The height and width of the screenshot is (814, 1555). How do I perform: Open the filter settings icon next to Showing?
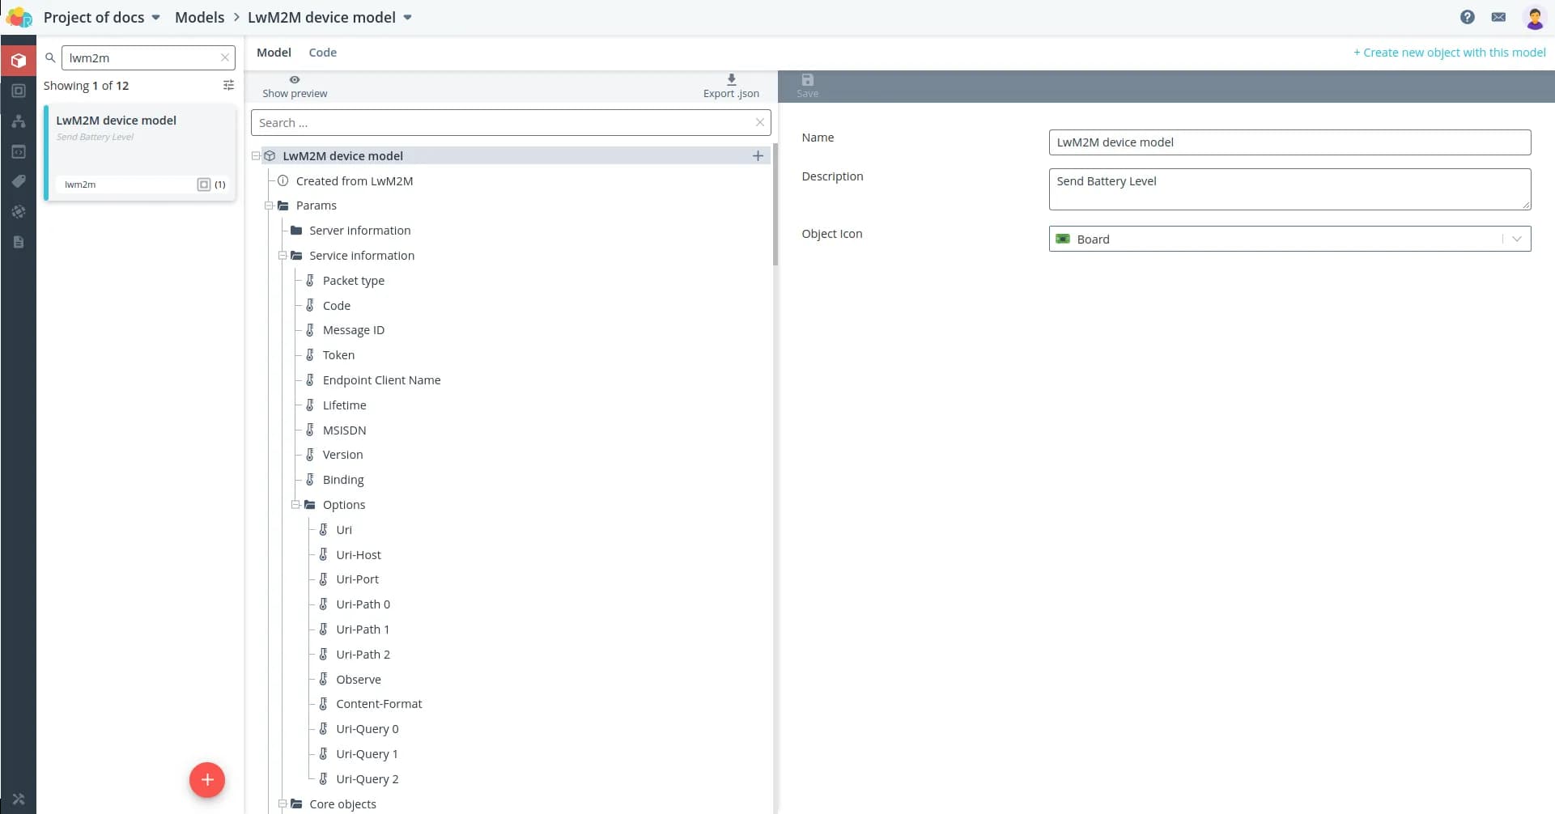[228, 86]
